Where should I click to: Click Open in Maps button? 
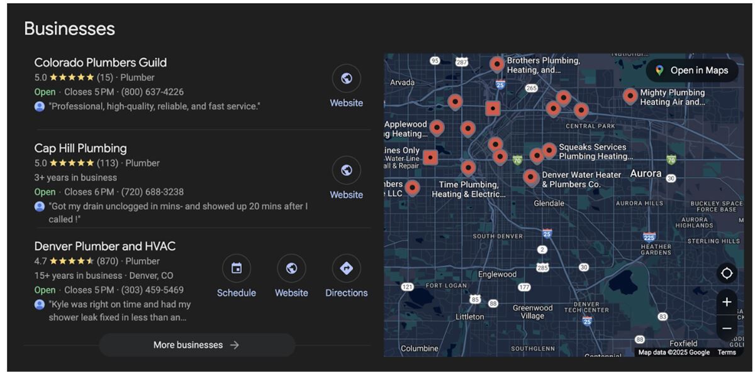coord(692,70)
